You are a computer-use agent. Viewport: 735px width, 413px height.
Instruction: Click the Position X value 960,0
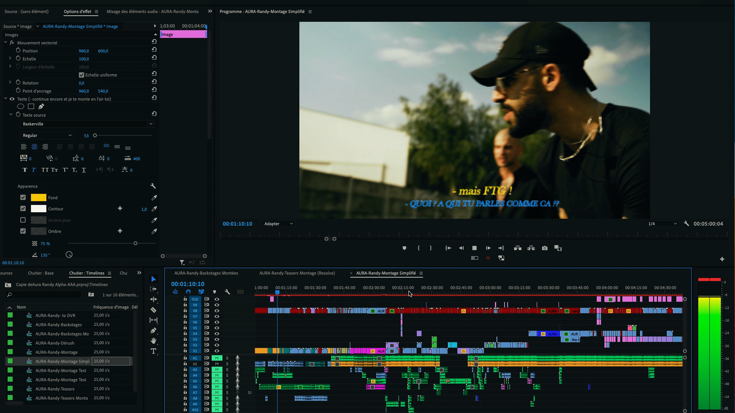click(x=84, y=51)
